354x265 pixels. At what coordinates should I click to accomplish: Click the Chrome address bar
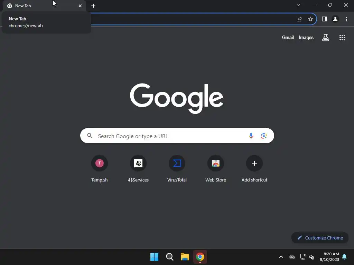coord(192,19)
